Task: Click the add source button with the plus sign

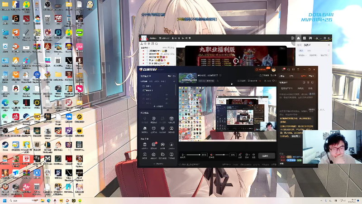Action: [x=158, y=107]
